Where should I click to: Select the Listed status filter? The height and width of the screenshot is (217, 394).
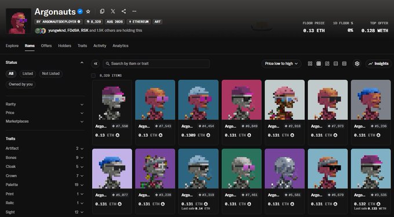[x=28, y=74]
